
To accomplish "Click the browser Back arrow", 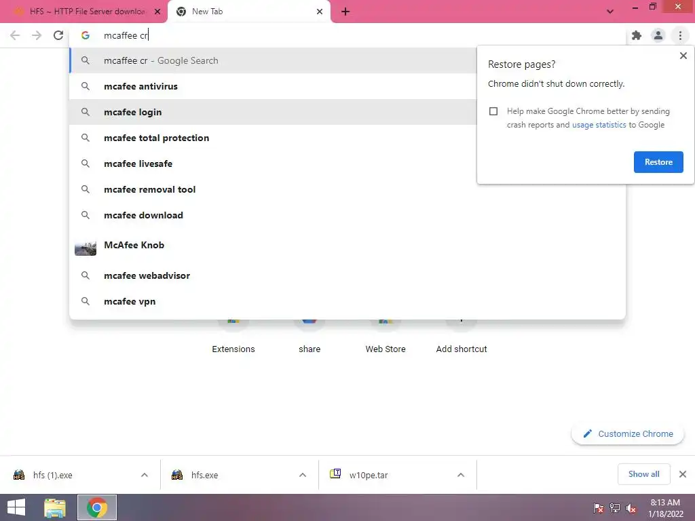I will point(15,35).
